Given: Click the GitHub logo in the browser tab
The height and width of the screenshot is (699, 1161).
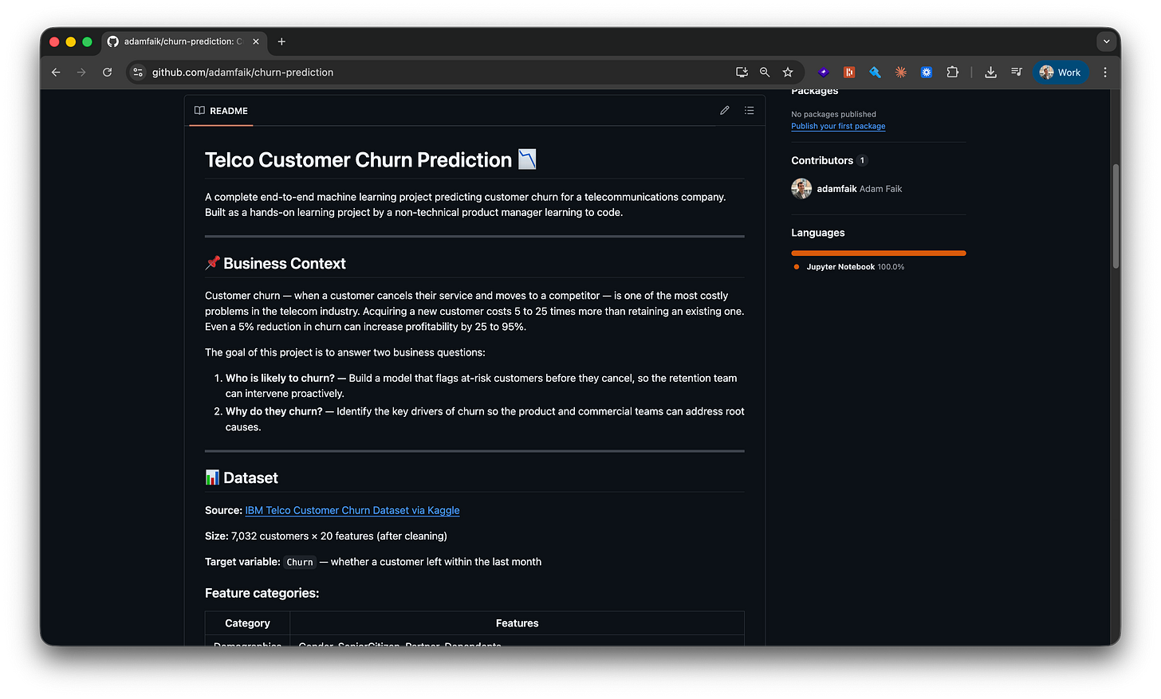Looking at the screenshot, I should (112, 41).
